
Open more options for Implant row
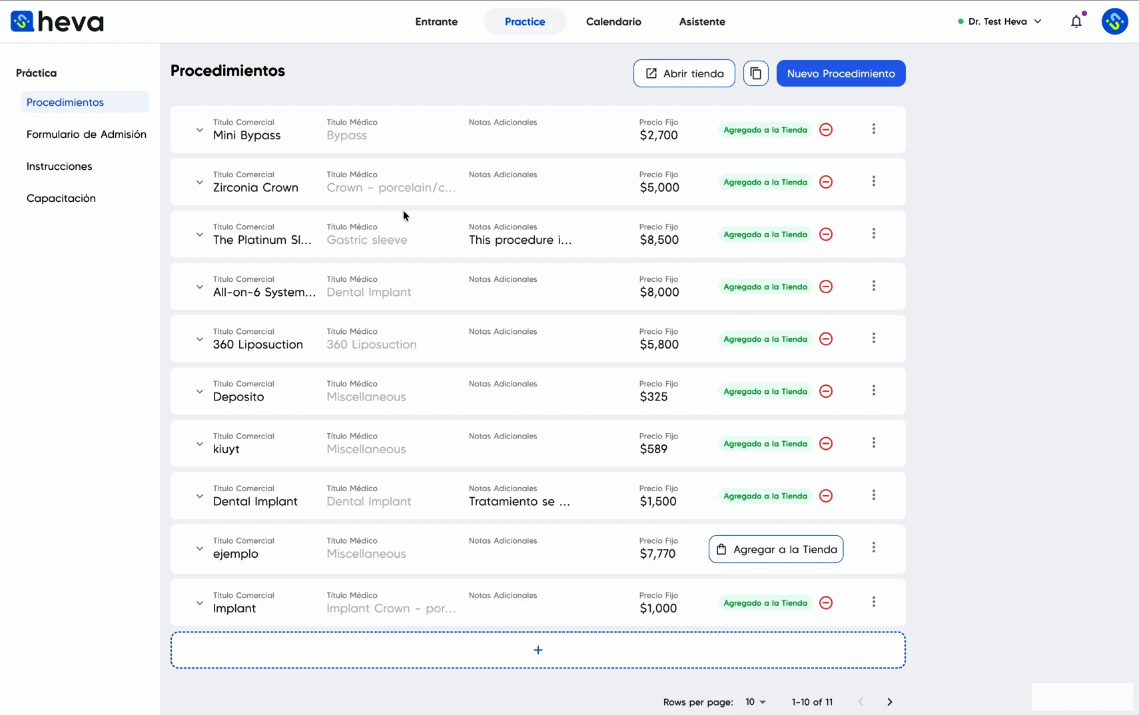(874, 602)
